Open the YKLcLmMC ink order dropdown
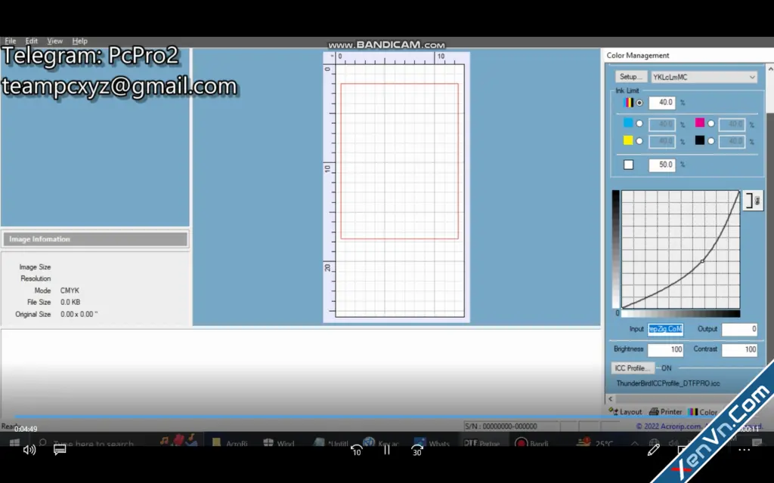Viewport: 774px width, 483px height. click(704, 77)
